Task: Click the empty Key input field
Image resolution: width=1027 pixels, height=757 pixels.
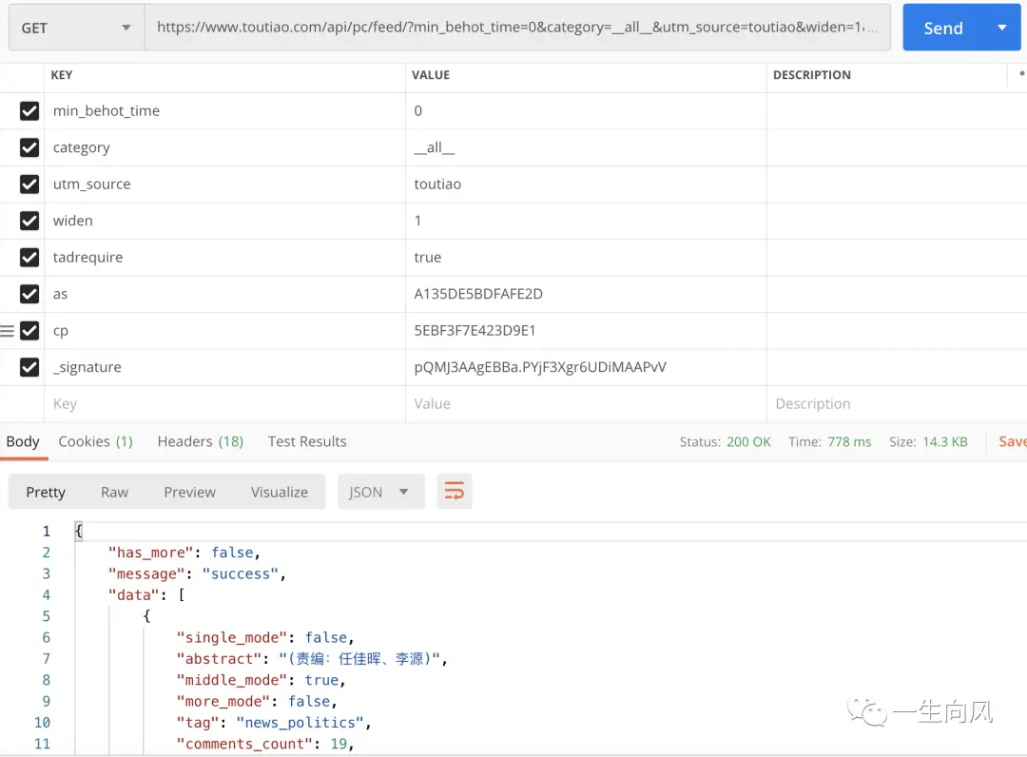Action: coord(224,404)
